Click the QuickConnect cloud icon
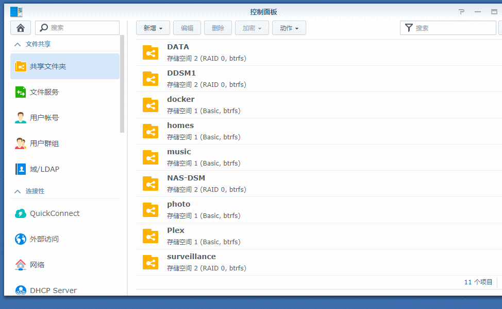 [21, 213]
